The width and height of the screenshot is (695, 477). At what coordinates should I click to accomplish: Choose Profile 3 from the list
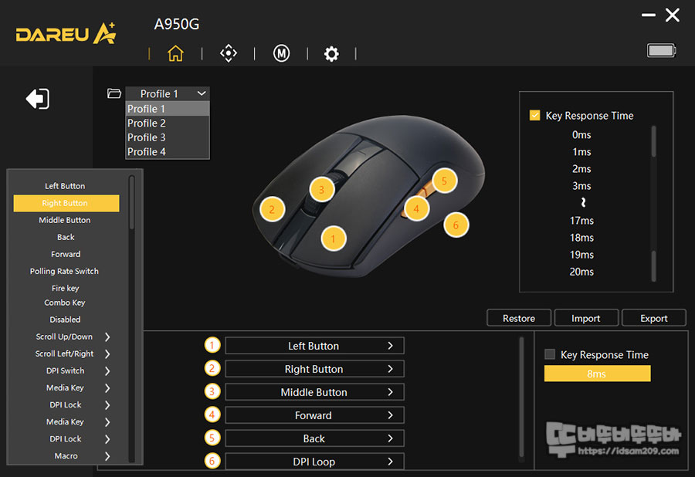[x=168, y=137]
